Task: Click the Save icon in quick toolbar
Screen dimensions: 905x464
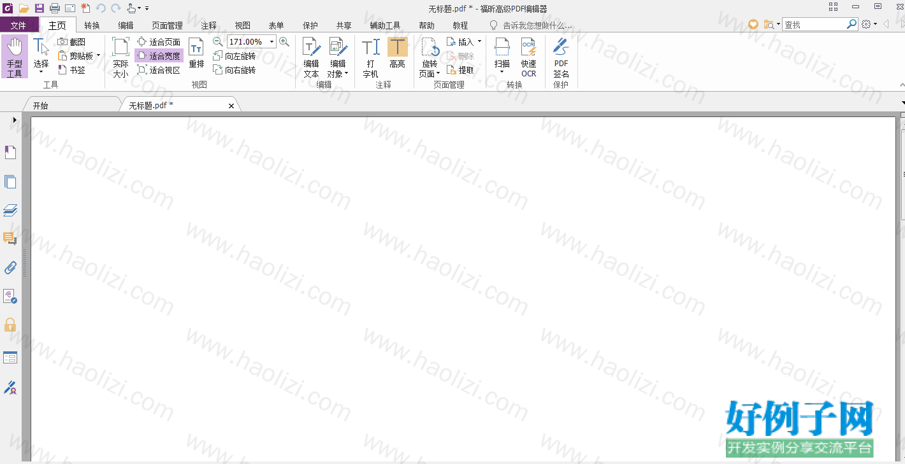Action: point(40,8)
